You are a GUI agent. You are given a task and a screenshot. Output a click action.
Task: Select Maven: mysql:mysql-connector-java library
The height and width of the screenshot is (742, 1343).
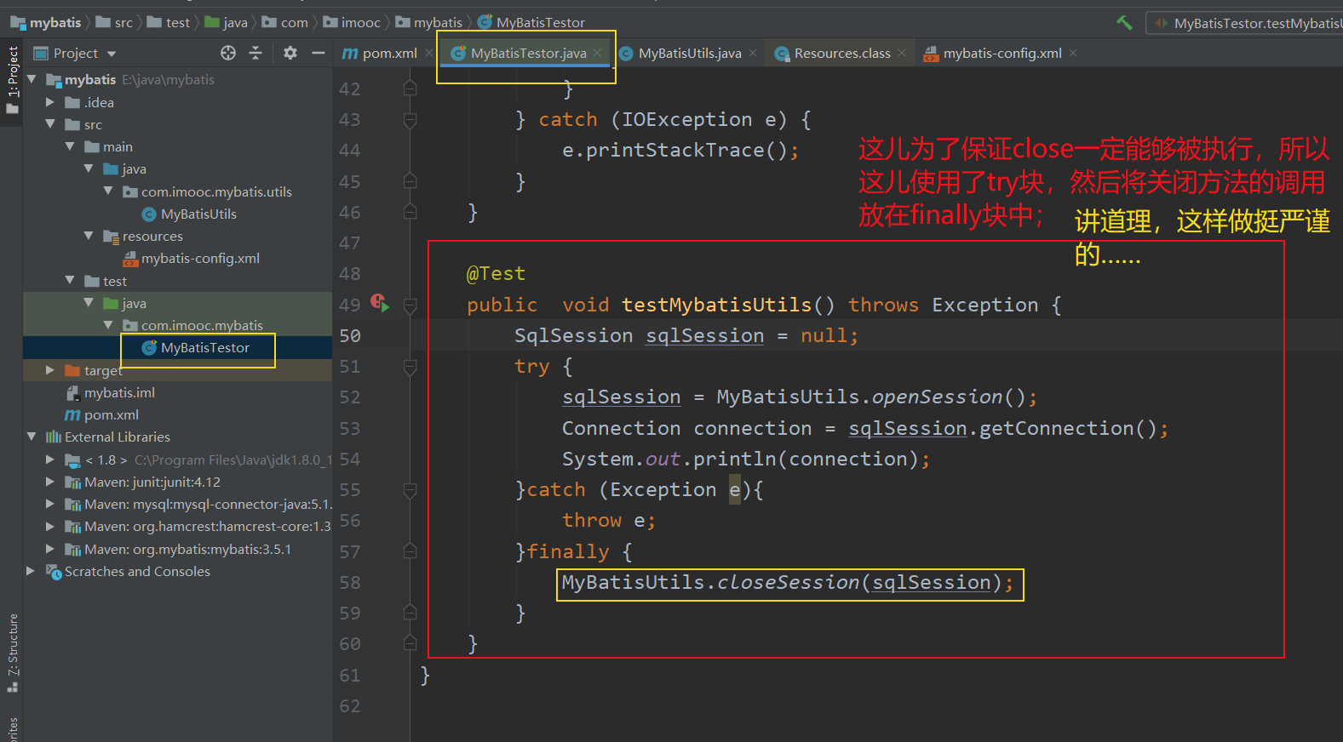click(198, 505)
